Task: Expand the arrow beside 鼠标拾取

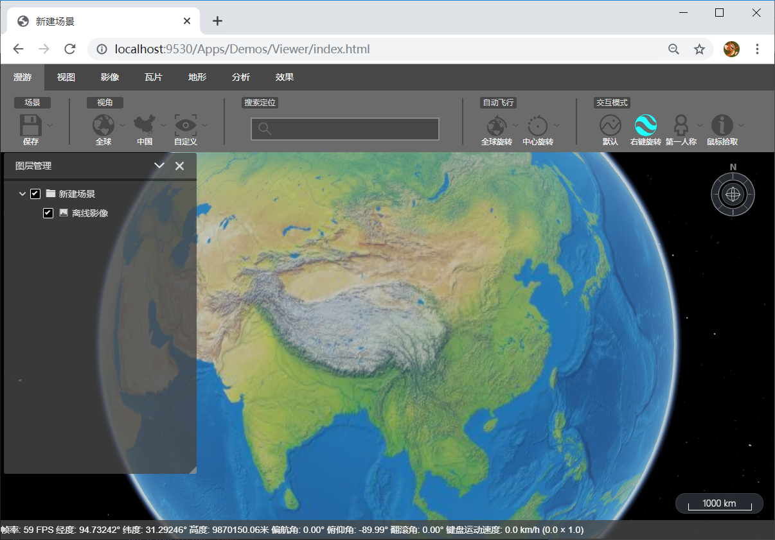Action: pyautogui.click(x=741, y=125)
